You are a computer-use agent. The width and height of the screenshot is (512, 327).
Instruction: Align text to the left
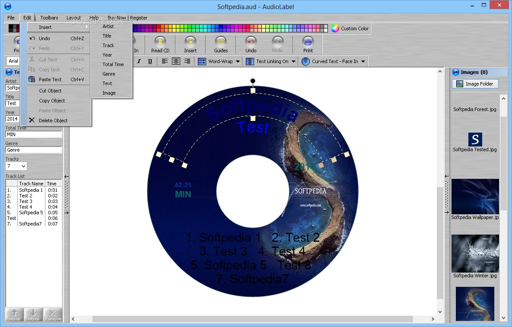(x=165, y=61)
